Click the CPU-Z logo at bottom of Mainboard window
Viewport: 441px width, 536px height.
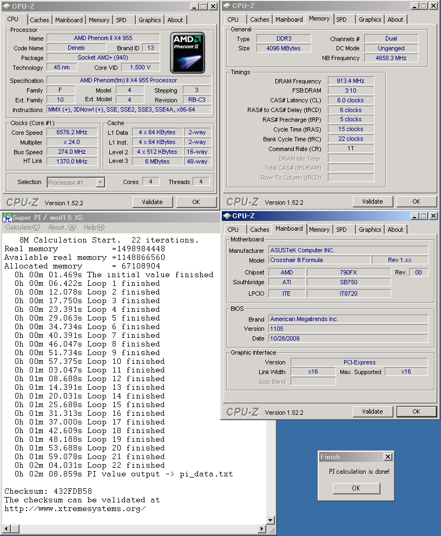point(242,411)
